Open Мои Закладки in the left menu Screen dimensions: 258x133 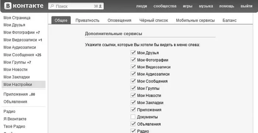(17, 77)
